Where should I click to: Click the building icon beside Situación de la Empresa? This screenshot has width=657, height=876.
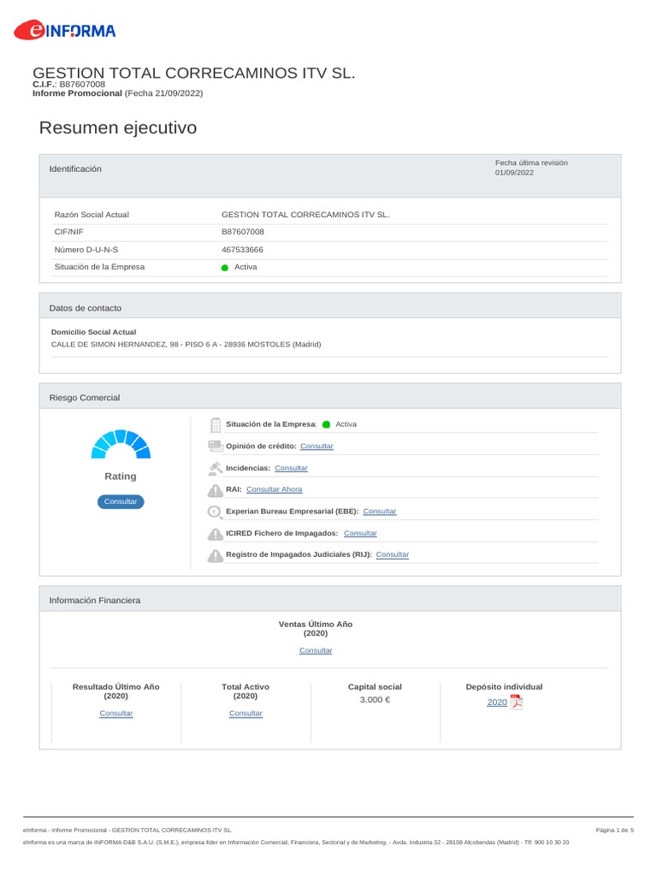[x=216, y=424]
